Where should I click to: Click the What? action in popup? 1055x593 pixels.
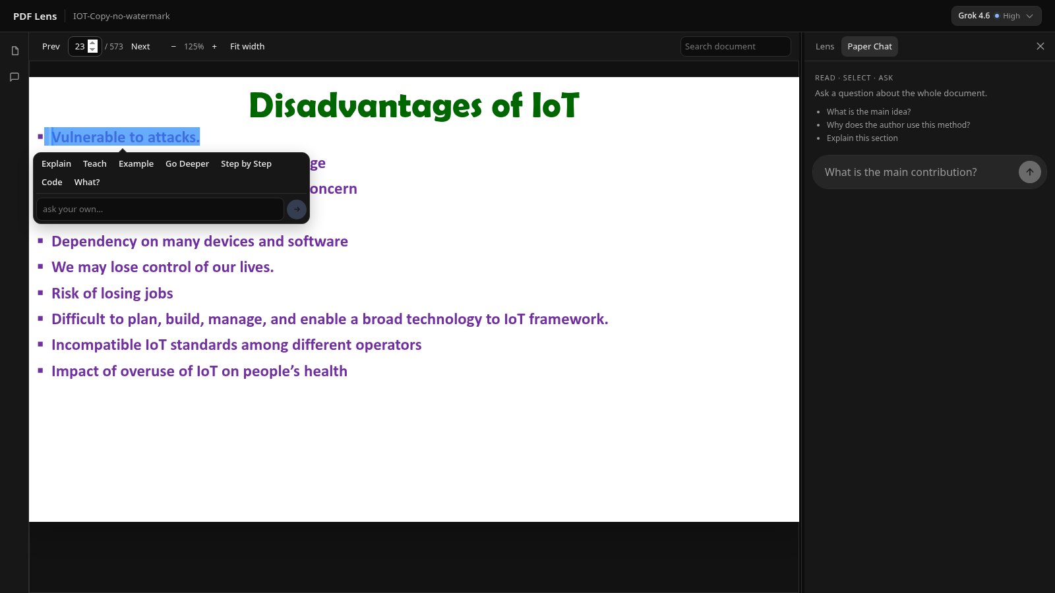[87, 183]
